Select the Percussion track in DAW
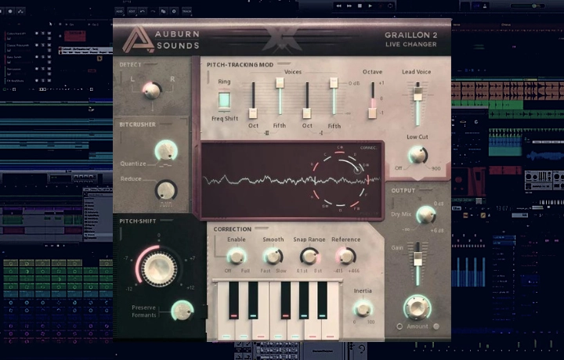564x360 pixels. click(x=13, y=69)
